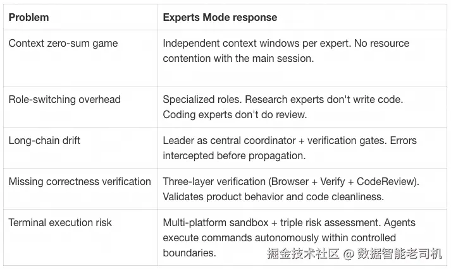The height and width of the screenshot is (269, 451).
Task: Select the "Experts Mode response" column header
Action: [219, 18]
